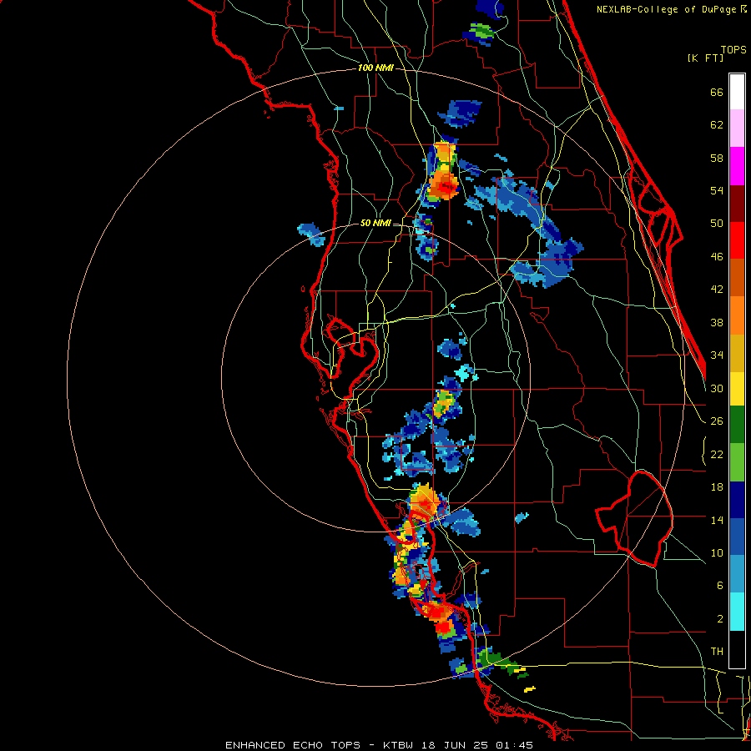Select the 2 value on the legend
Screen dimensions: 751x751
click(x=720, y=619)
